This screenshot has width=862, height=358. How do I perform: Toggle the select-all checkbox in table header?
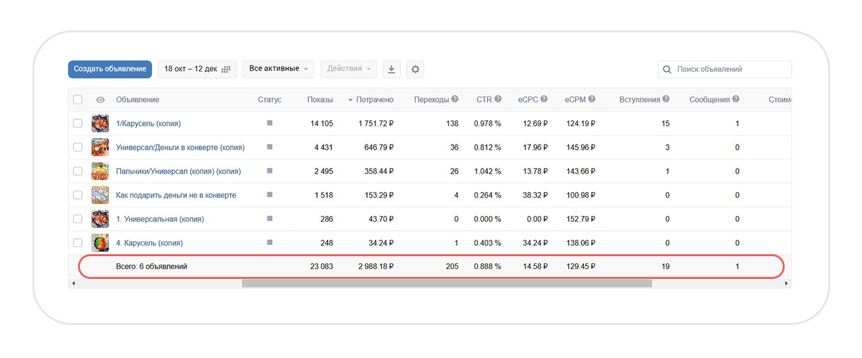78,100
